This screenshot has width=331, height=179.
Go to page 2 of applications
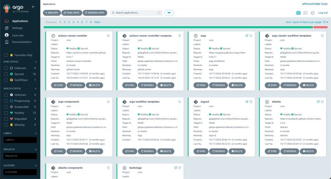tap(65, 22)
